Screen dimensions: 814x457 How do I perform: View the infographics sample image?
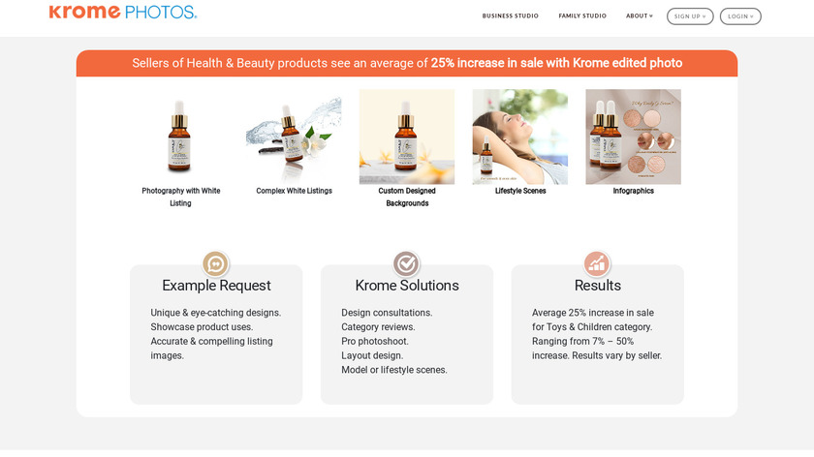pyautogui.click(x=634, y=137)
